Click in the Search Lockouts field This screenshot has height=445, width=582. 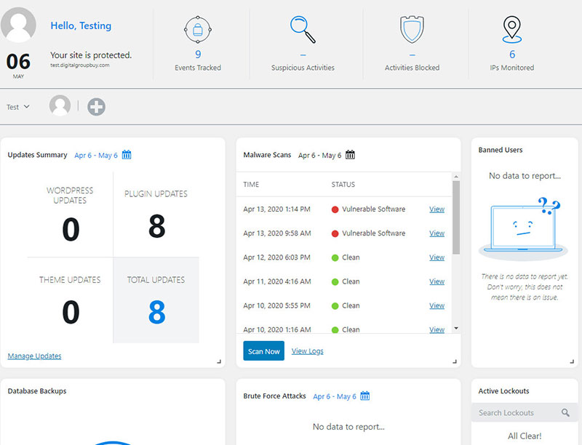click(517, 413)
